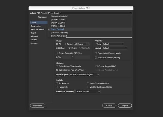Open the All Pages range dropdown

(81, 44)
